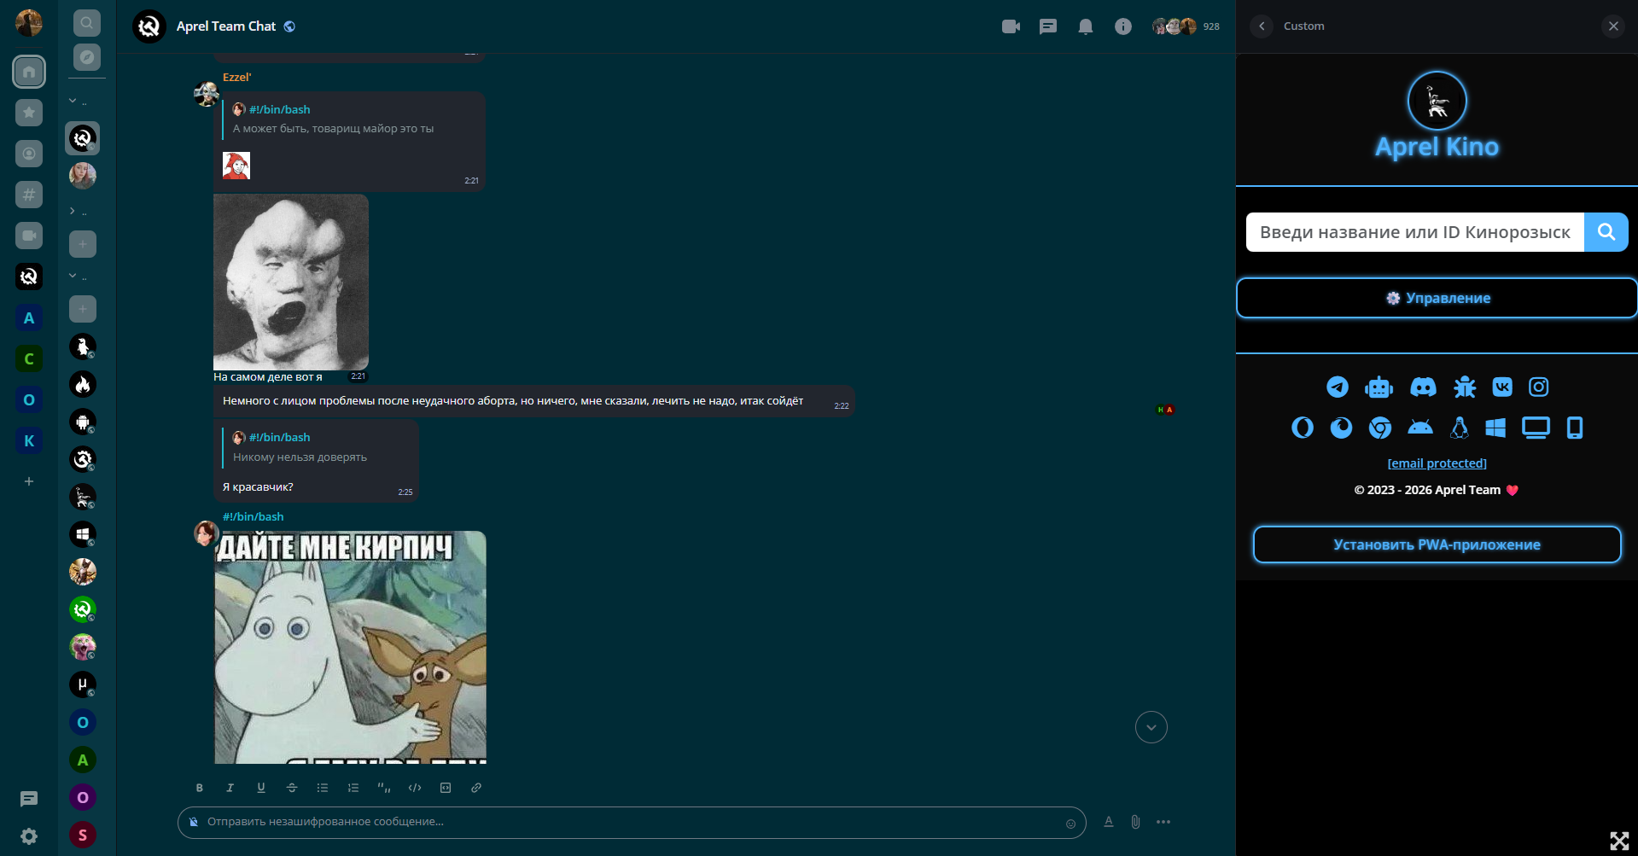This screenshot has width=1638, height=856.
Task: Expand the collapsed room list section
Action: (x=73, y=211)
